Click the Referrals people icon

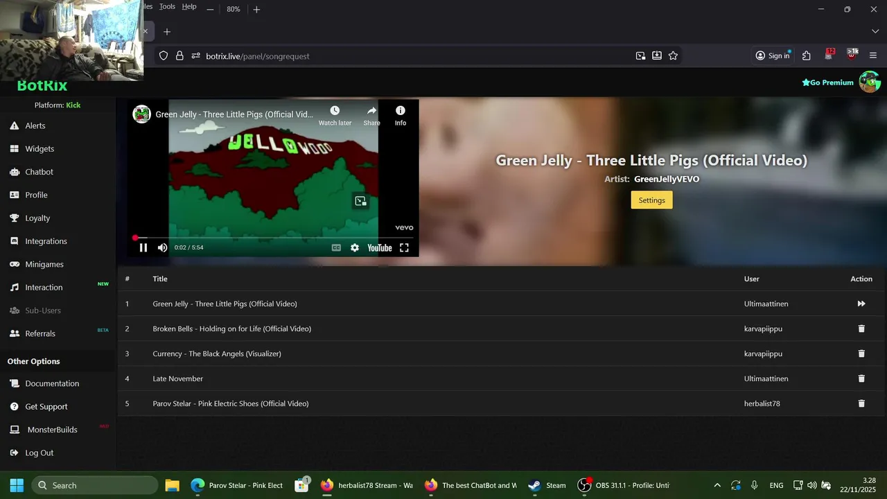tap(14, 333)
